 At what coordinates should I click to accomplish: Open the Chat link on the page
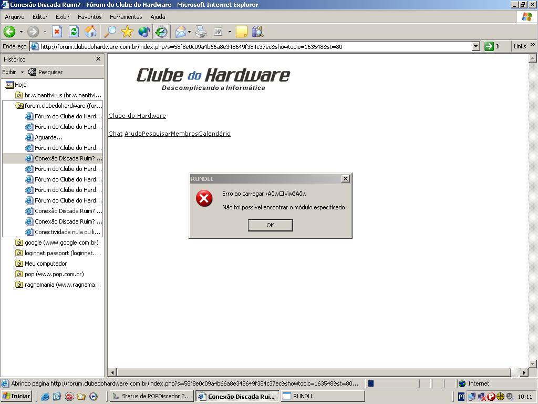(x=115, y=134)
